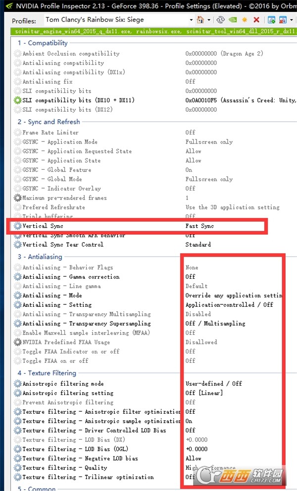The image size is (297, 491).
Task: Open the dropdown arrow next to home icon
Action: 209,20
